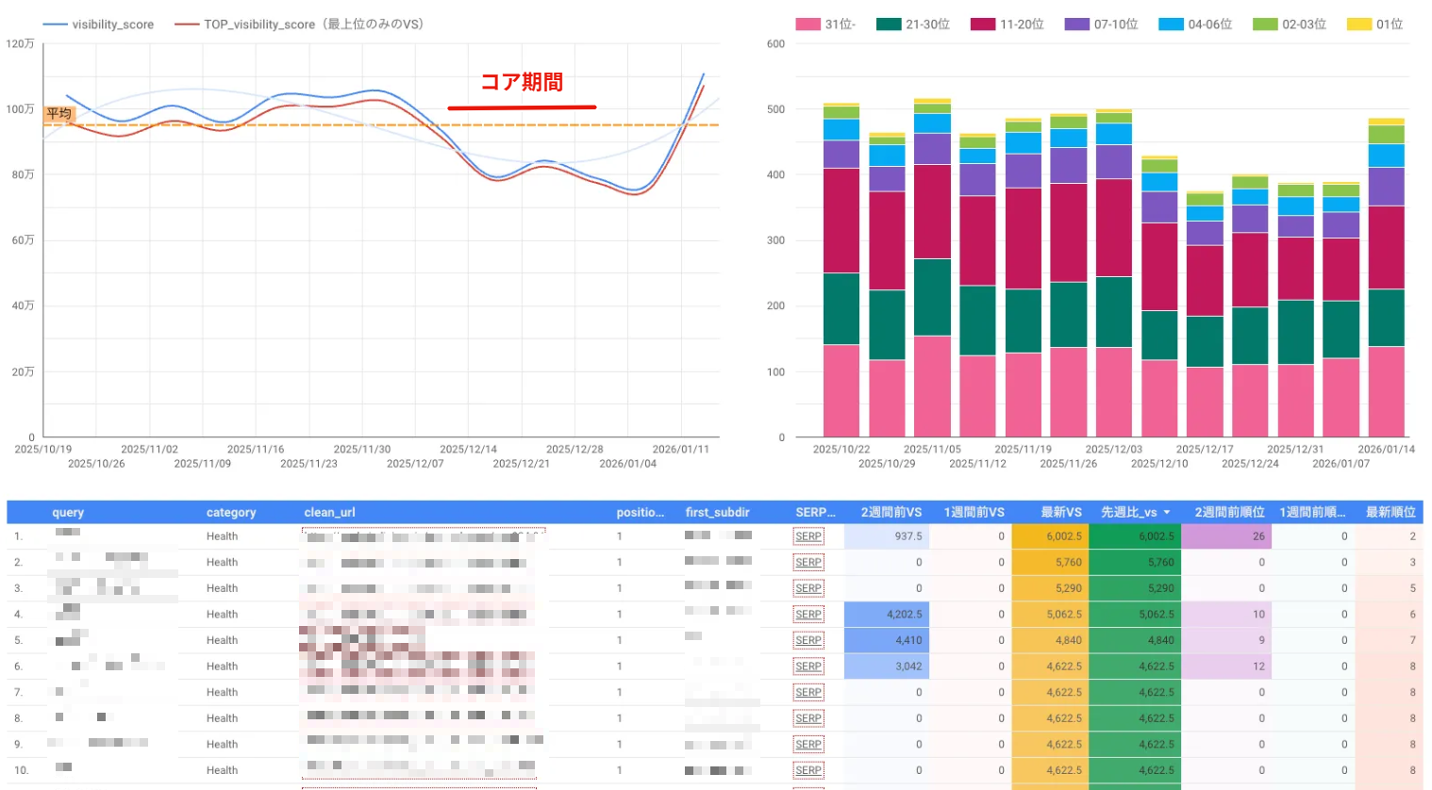This screenshot has width=1432, height=790.
Task: Open the SERP link in row 1
Action: 808,536
